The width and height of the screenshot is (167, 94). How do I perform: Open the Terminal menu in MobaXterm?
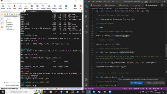[x=3, y=4]
